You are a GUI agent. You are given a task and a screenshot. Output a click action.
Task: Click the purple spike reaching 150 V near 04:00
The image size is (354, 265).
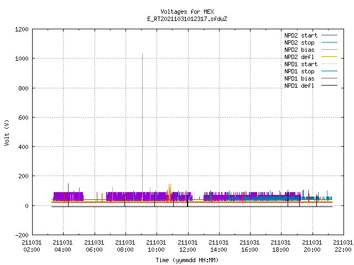[x=69, y=188]
